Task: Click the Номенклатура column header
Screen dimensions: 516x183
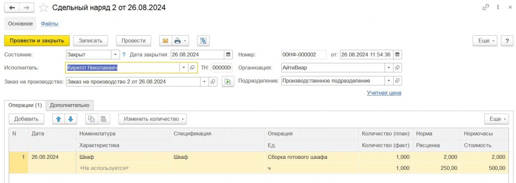Action: click(123, 134)
